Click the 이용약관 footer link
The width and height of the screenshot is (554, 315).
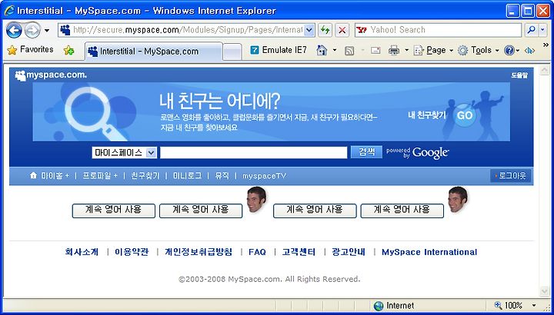pos(132,252)
